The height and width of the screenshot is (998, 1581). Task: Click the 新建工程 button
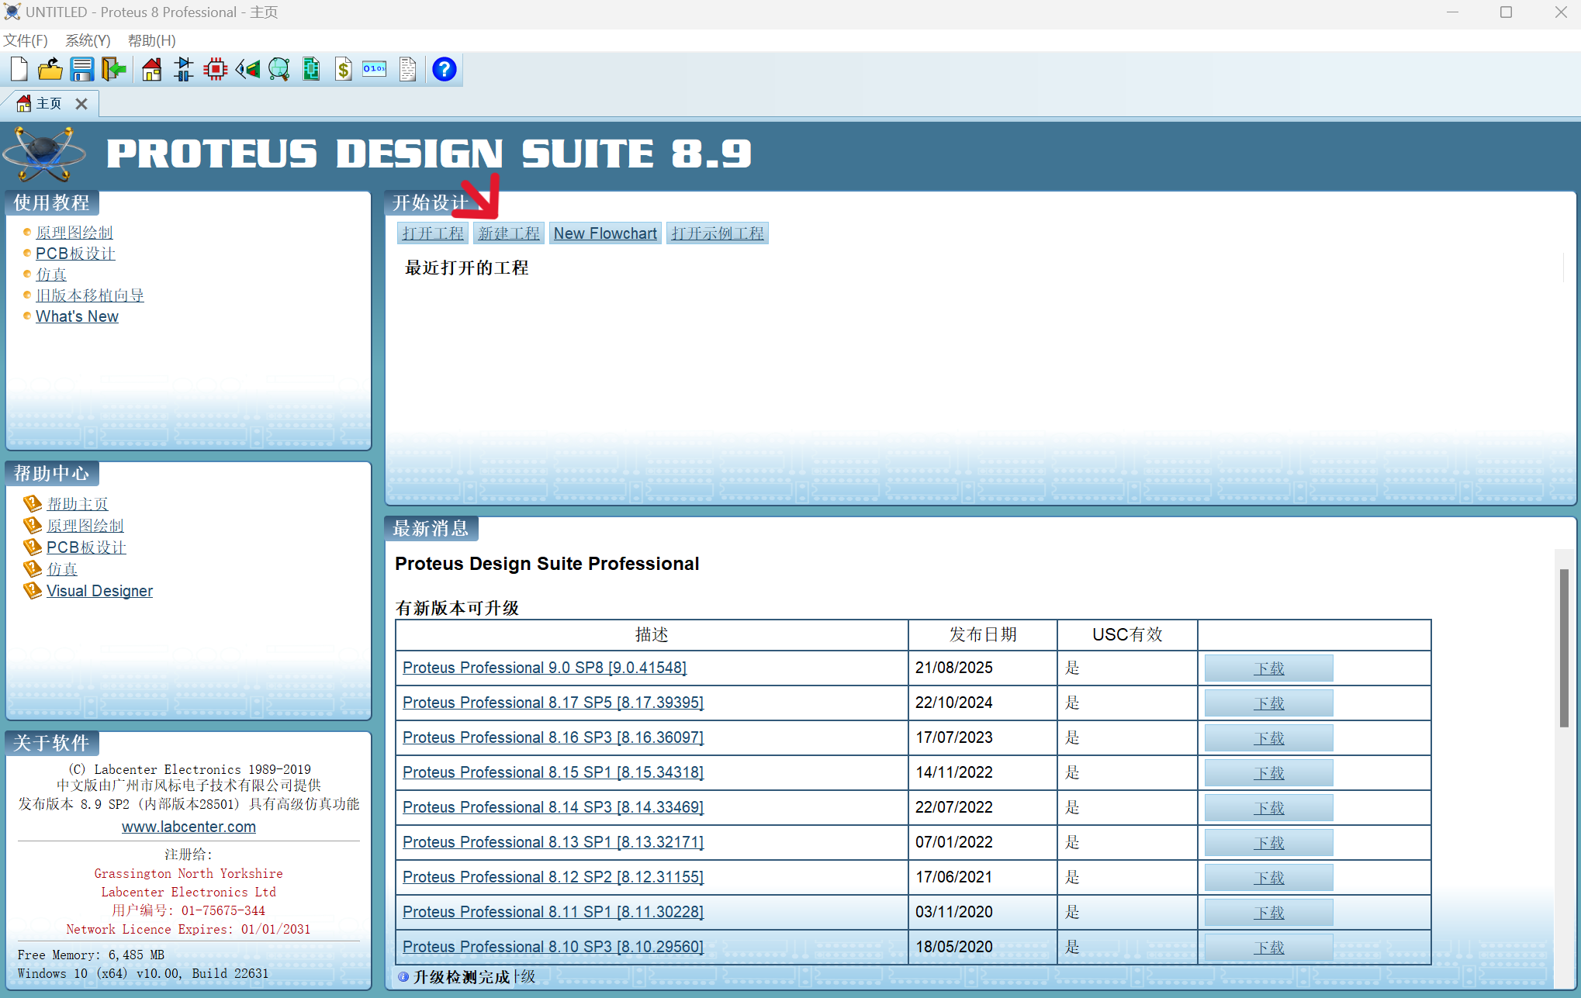tap(509, 233)
